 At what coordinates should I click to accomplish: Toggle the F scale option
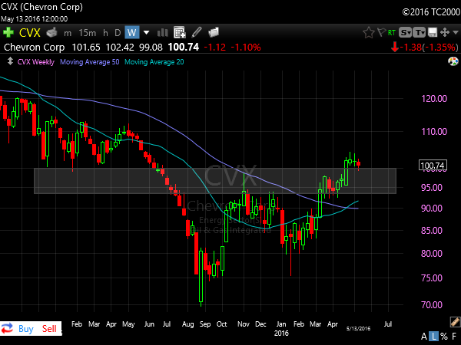(x=454, y=337)
